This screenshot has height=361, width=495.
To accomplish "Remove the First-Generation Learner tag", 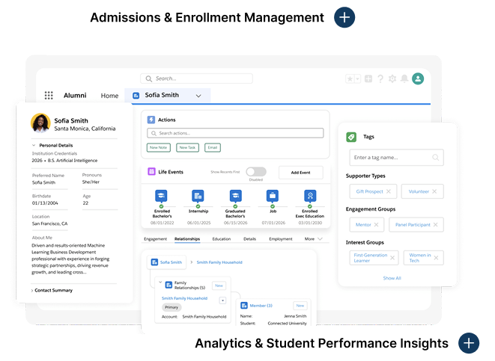I will point(392,258).
